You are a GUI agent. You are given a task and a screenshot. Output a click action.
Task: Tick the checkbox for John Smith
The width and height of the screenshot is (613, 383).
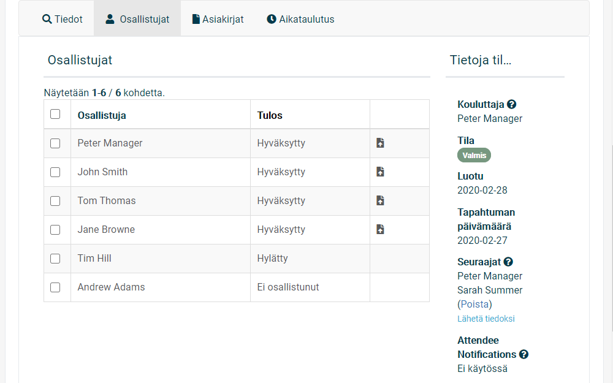click(55, 172)
